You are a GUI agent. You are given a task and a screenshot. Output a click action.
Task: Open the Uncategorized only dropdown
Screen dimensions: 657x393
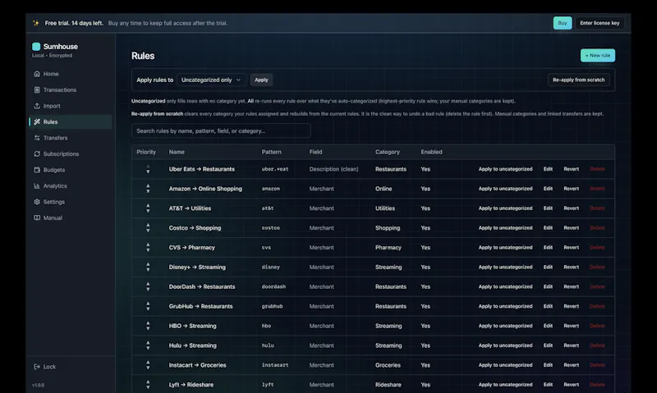(x=211, y=80)
